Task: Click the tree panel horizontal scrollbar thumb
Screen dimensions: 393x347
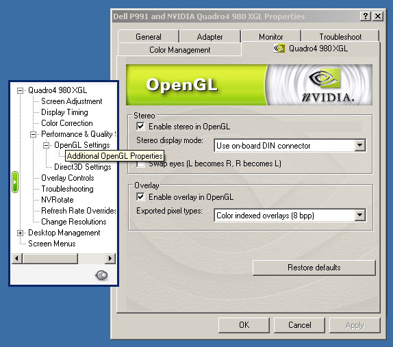Action: tap(50, 258)
